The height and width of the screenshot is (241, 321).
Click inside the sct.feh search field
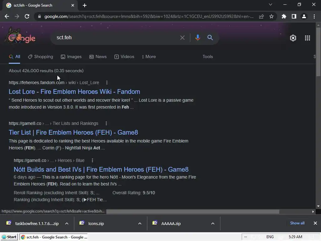click(x=117, y=38)
